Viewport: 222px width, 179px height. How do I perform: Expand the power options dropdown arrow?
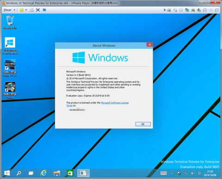click(26, 10)
